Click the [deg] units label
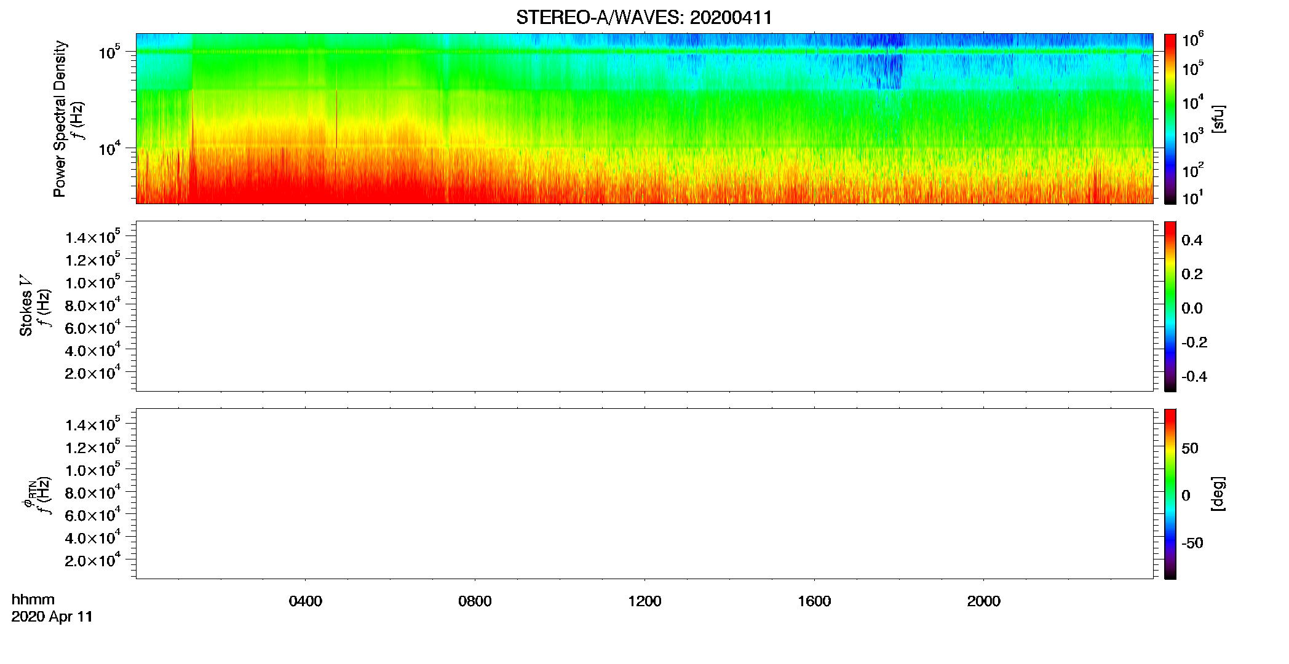Image resolution: width=1289 pixels, height=664 pixels. (1218, 494)
